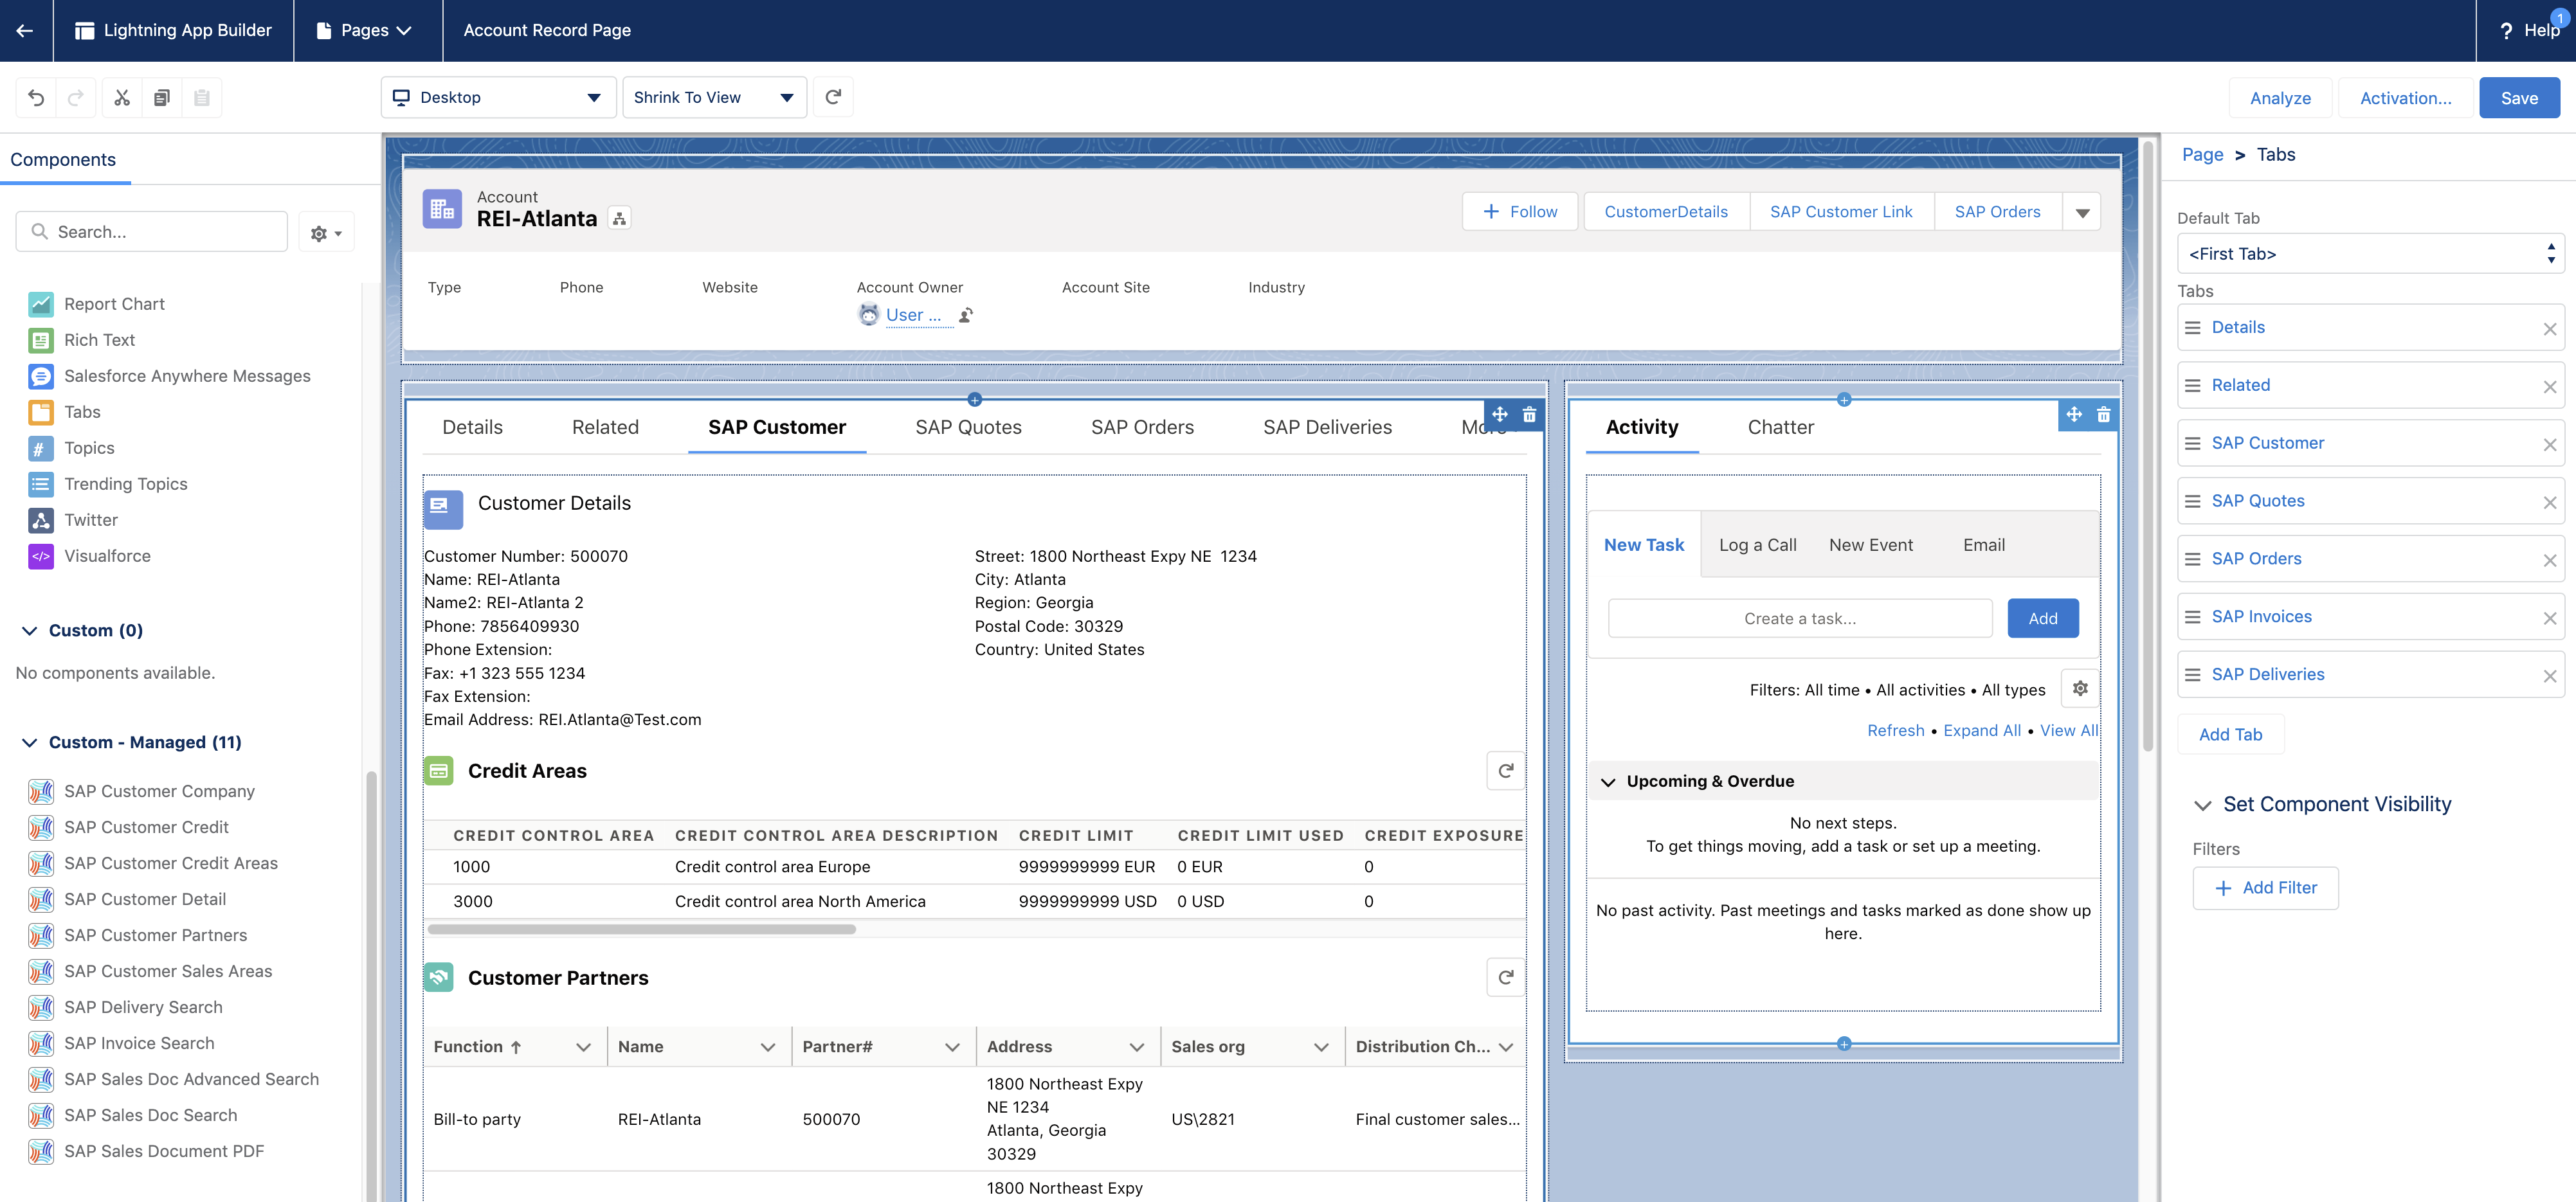Select the Log a Call tab
This screenshot has height=1202, width=2576.
click(x=1757, y=545)
